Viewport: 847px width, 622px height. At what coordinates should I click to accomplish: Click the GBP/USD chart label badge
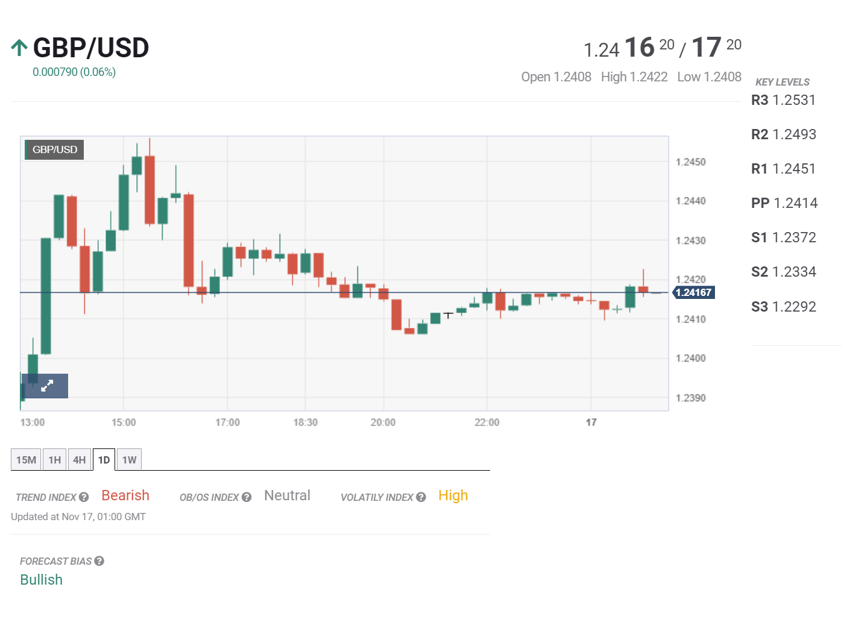pos(54,149)
